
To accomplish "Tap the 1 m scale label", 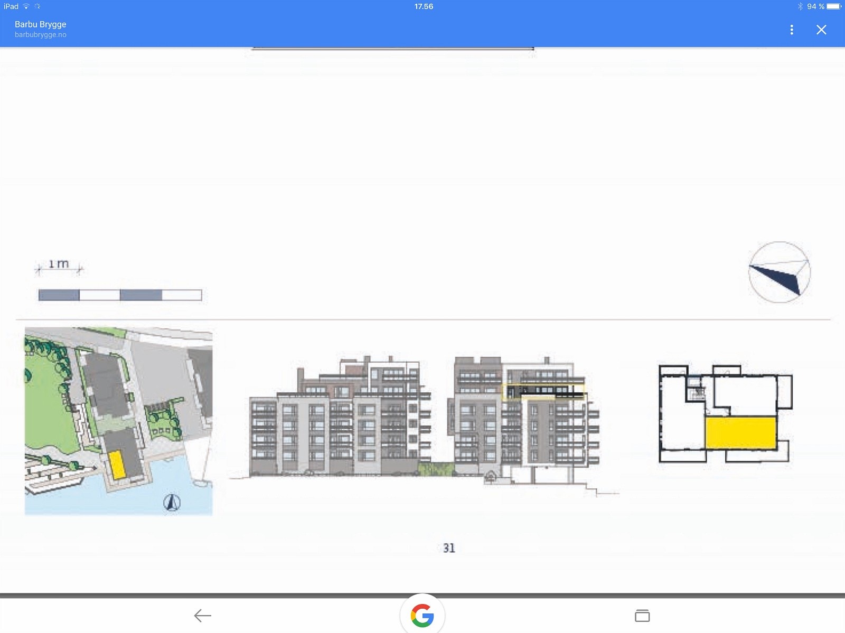I will point(59,263).
